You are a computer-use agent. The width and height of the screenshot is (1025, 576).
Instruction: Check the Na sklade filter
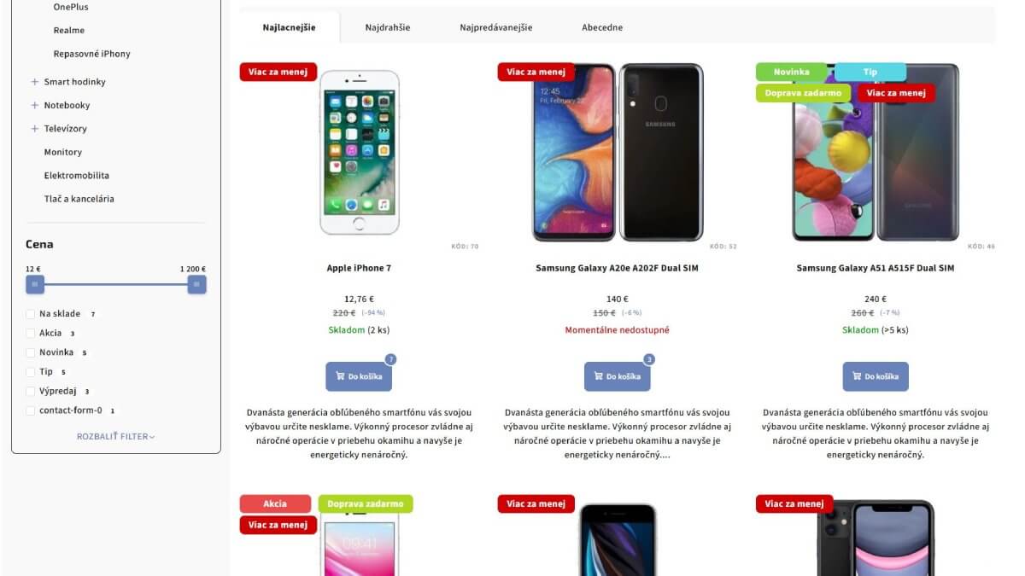[x=31, y=314]
